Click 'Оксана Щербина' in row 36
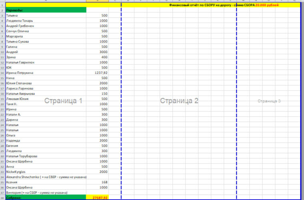The width and height of the screenshot is (304, 200). pyautogui.click(x=46, y=188)
